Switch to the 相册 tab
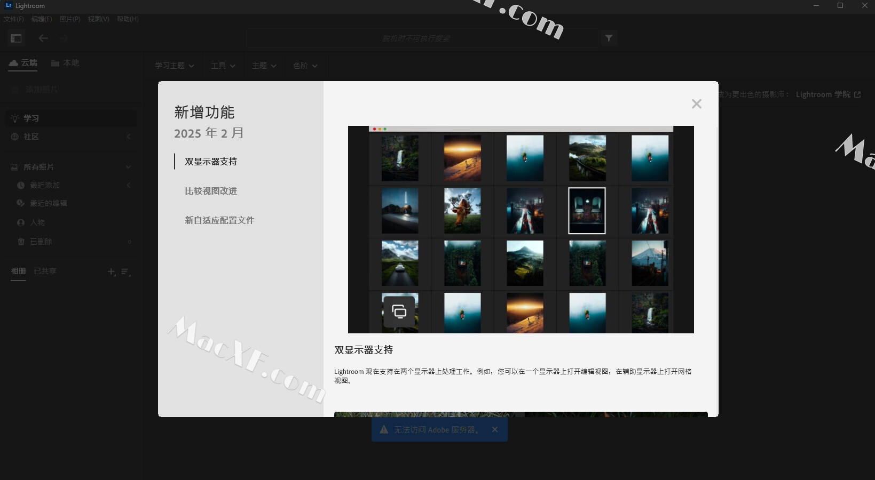Image resolution: width=875 pixels, height=480 pixels. (19, 271)
